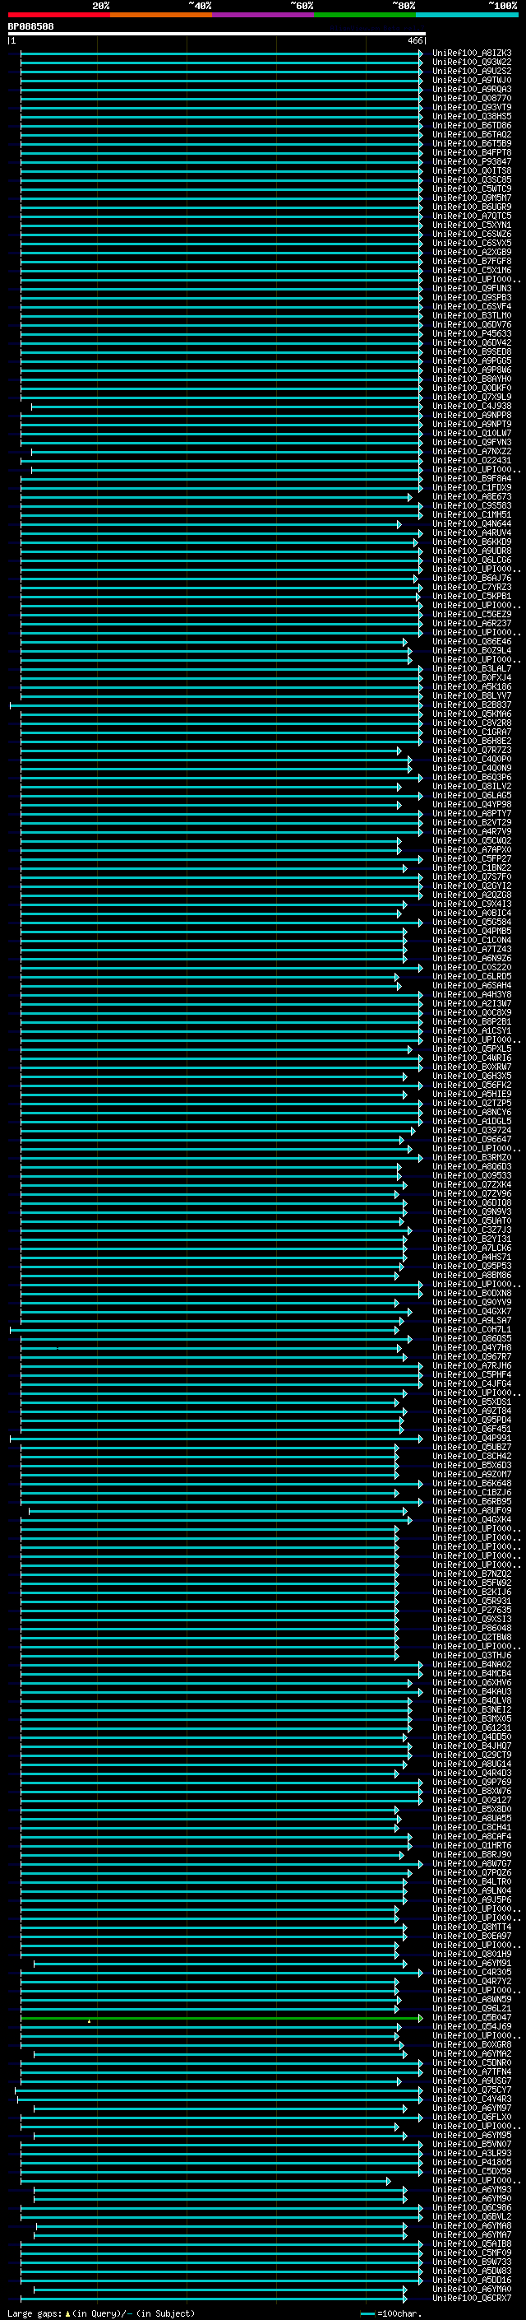Screen dimensions: 526x2320
Task: Click the green alignment bar for UniRef100_Q5B047
Action: pyautogui.click(x=221, y=2019)
